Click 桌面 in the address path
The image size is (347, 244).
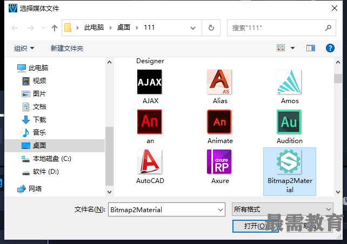pos(124,28)
